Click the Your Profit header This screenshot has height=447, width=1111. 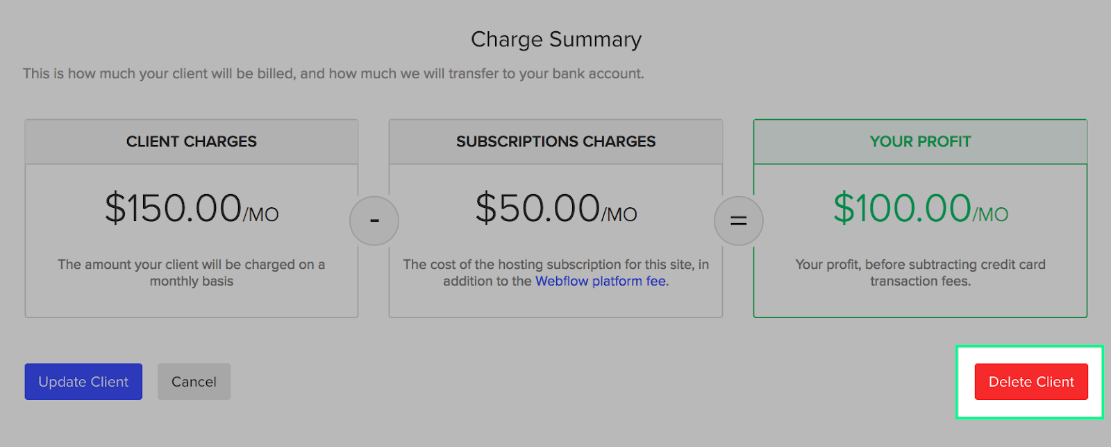pos(920,141)
